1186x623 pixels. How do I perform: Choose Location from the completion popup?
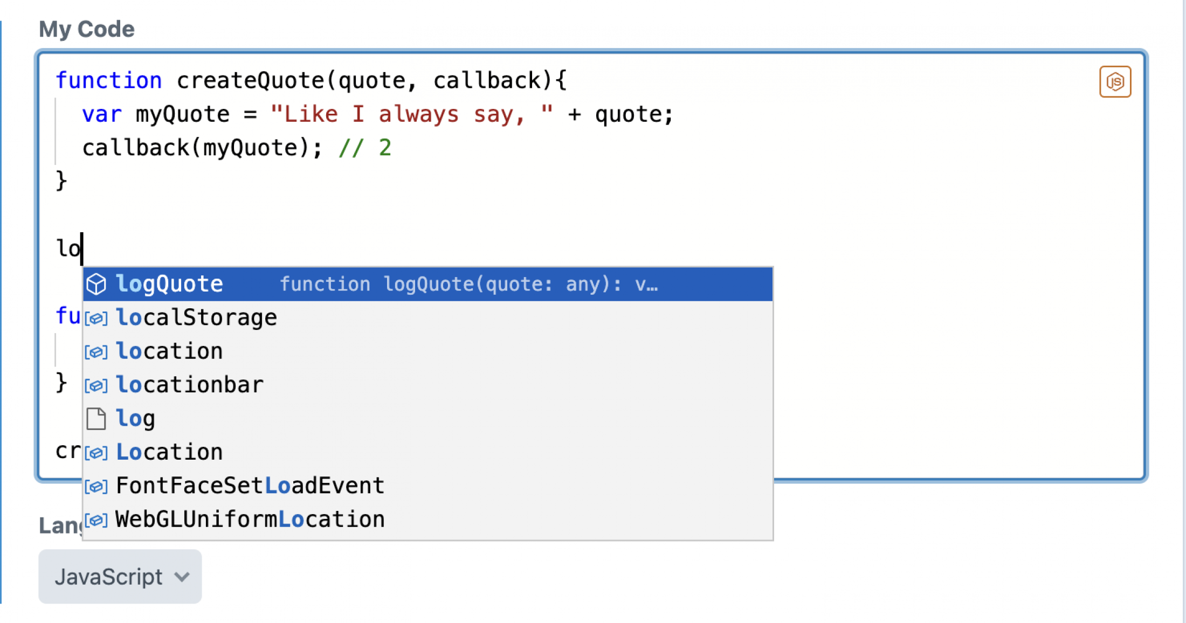point(169,452)
